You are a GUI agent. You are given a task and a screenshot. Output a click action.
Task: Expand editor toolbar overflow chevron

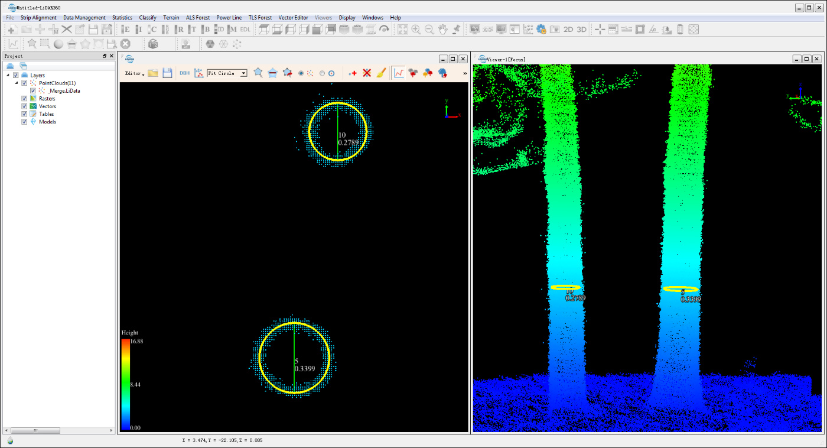pos(465,73)
